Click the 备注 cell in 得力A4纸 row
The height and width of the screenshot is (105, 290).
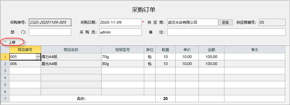(x=255, y=57)
